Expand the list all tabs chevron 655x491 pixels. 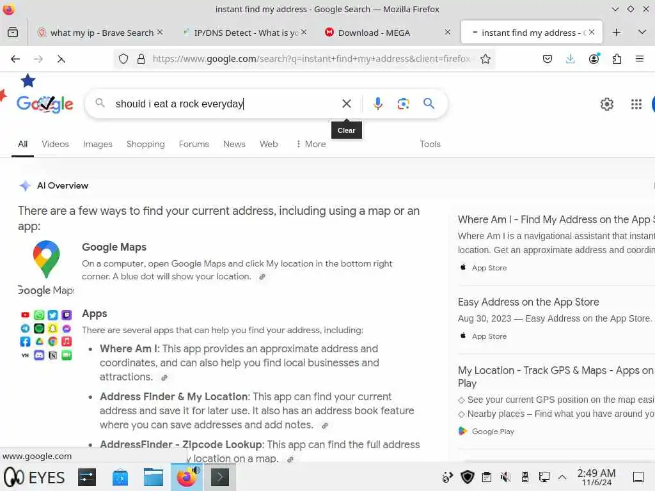642,32
